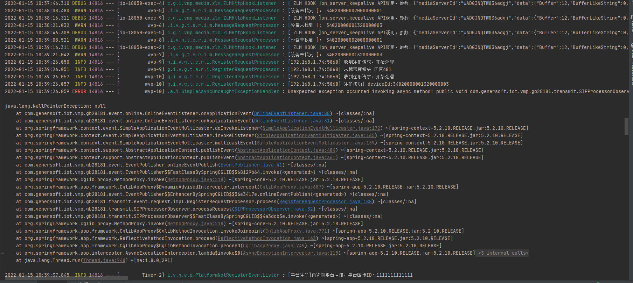Jump to AsyncExecutionInterceptor.java:115
The image size is (633, 283).
pyautogui.click(x=291, y=253)
